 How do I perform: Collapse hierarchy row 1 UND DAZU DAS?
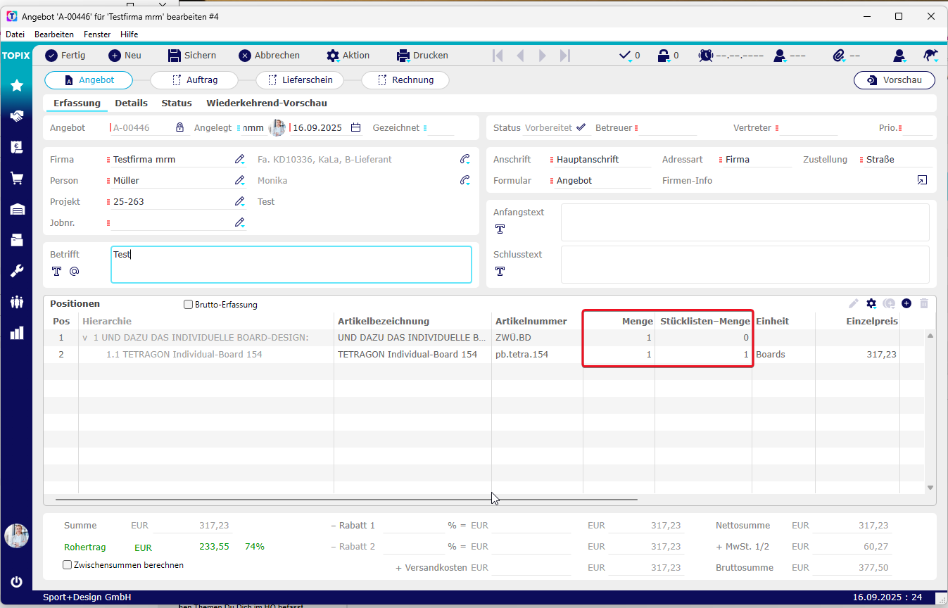(85, 338)
